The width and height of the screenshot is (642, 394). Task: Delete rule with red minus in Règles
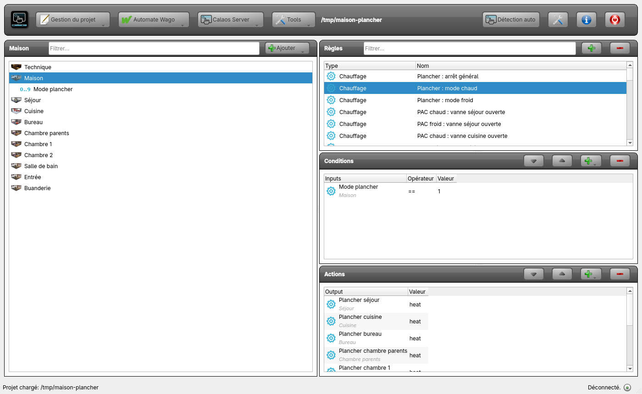[620, 48]
